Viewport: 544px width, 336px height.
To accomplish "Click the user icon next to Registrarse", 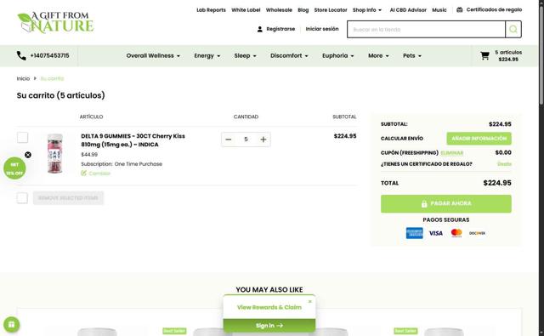I will click(x=259, y=29).
